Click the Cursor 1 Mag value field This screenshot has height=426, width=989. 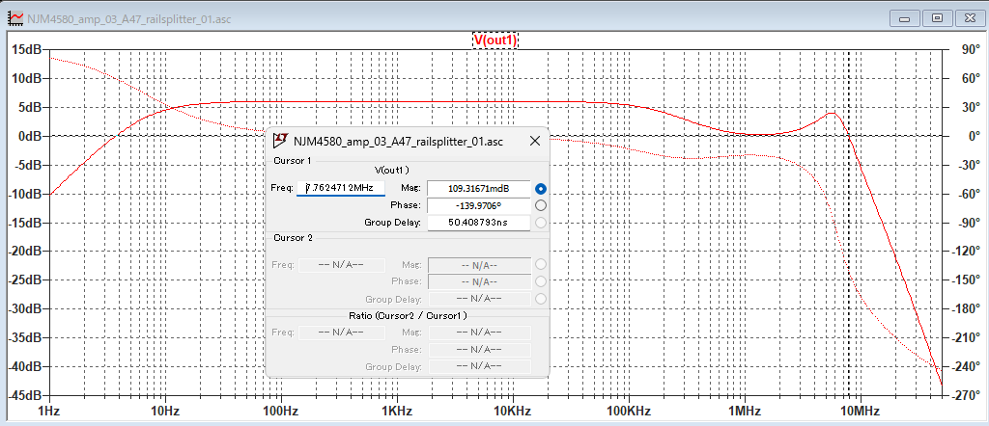(477, 188)
